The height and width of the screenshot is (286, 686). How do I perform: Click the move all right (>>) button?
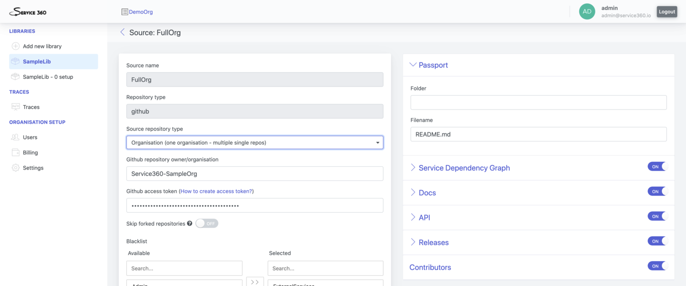point(255,282)
